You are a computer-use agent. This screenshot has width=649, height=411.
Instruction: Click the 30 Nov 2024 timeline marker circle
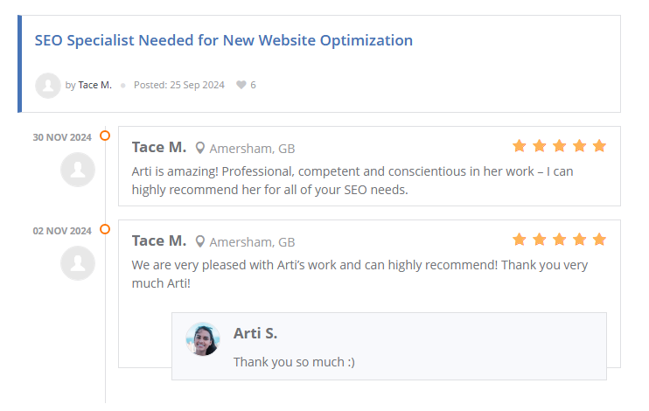105,136
